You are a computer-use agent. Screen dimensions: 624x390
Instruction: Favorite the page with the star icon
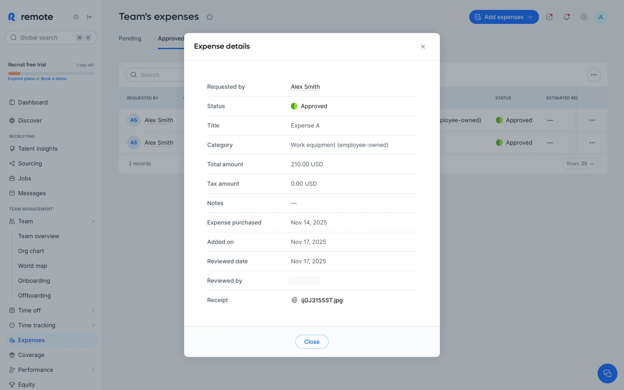pos(210,17)
